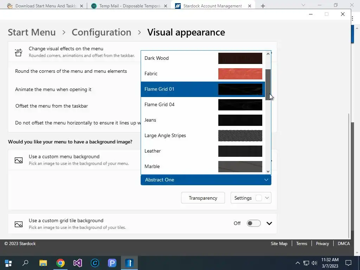Open the notification center icon
The image size is (360, 270).
(x=348, y=263)
